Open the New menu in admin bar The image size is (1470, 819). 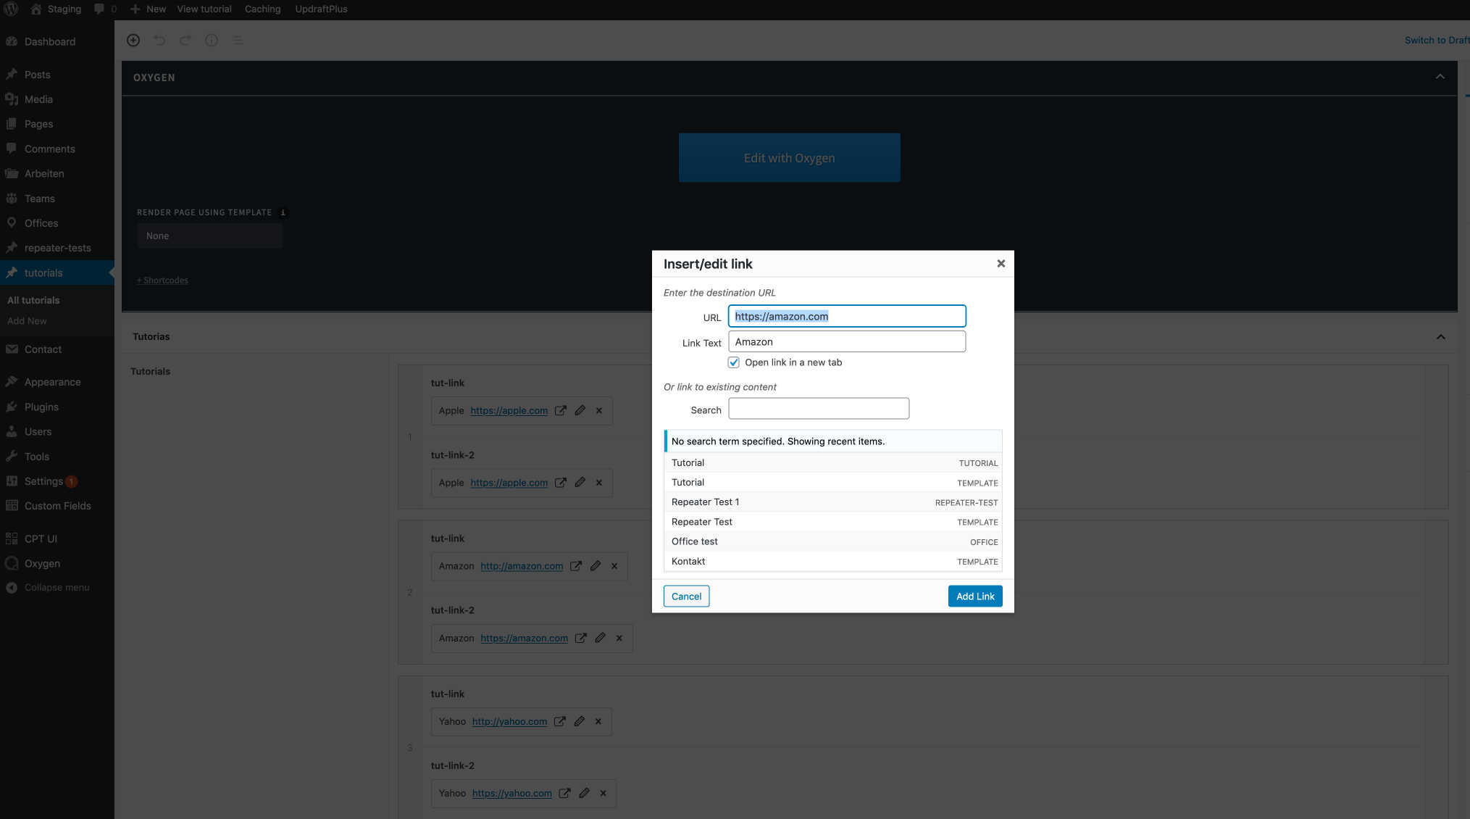pyautogui.click(x=148, y=9)
